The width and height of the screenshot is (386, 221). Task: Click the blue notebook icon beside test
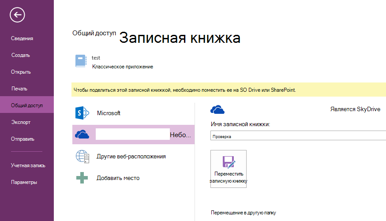[81, 61]
